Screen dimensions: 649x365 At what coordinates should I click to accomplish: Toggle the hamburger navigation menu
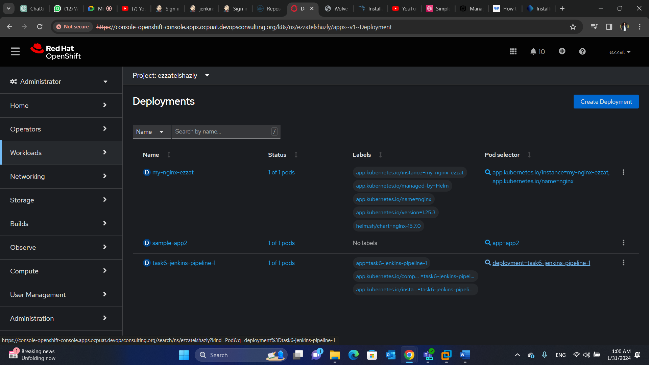click(x=15, y=51)
